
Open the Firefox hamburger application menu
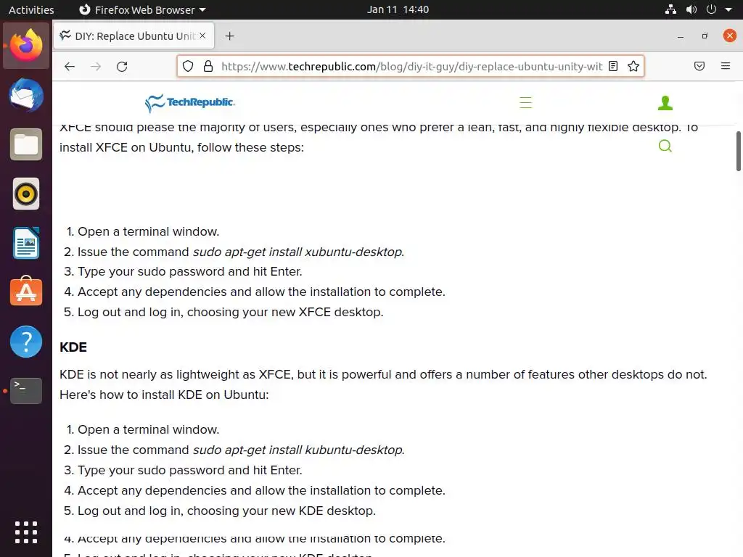point(726,66)
